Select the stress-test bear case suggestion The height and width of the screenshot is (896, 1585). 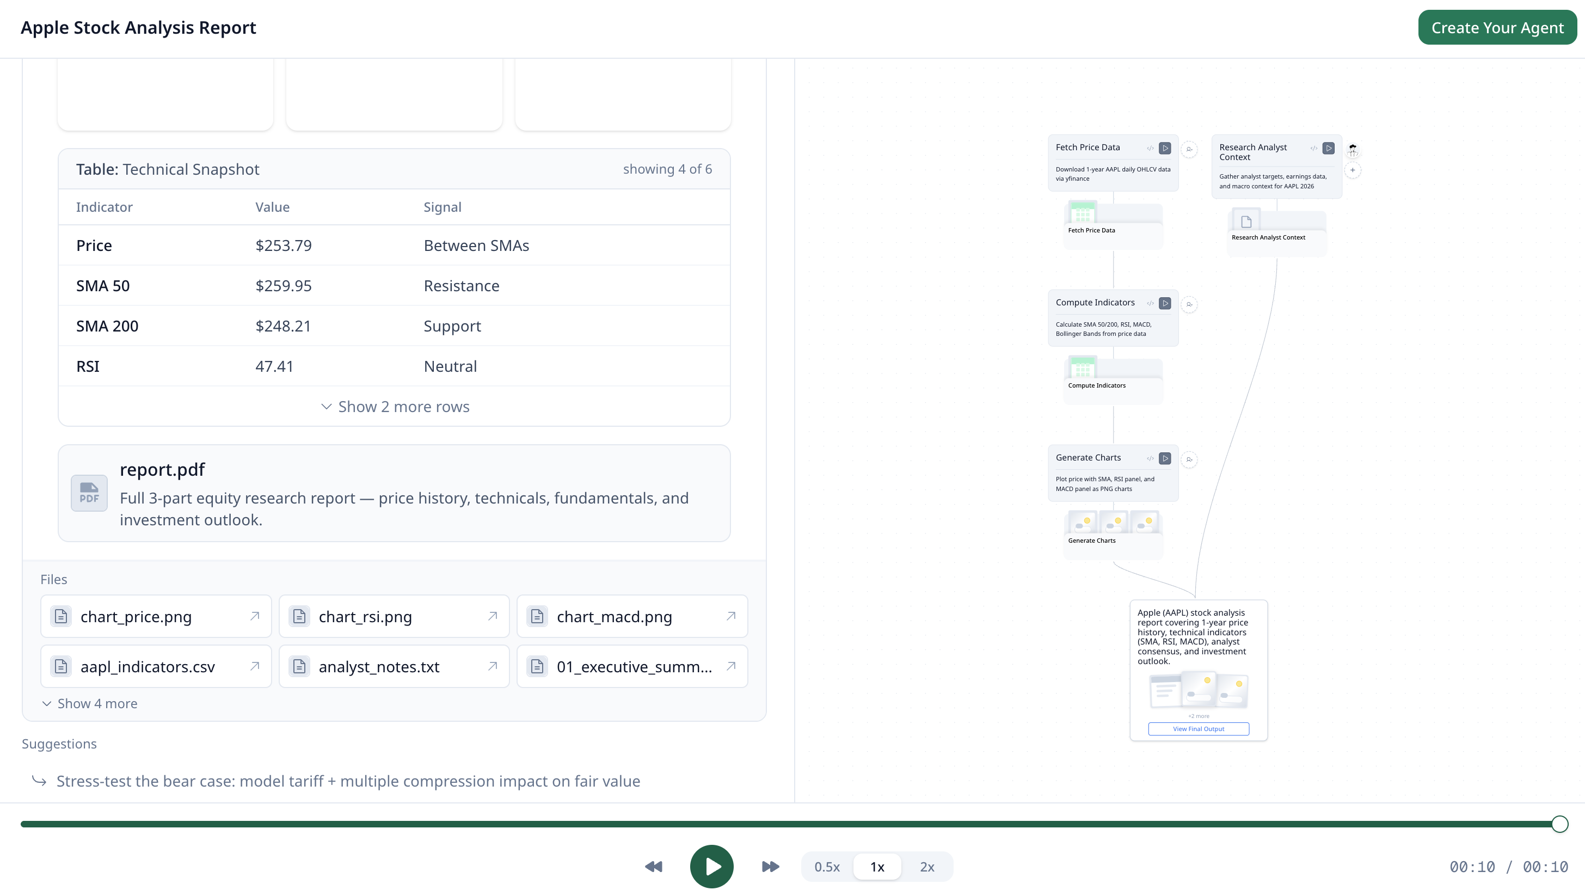click(x=348, y=781)
